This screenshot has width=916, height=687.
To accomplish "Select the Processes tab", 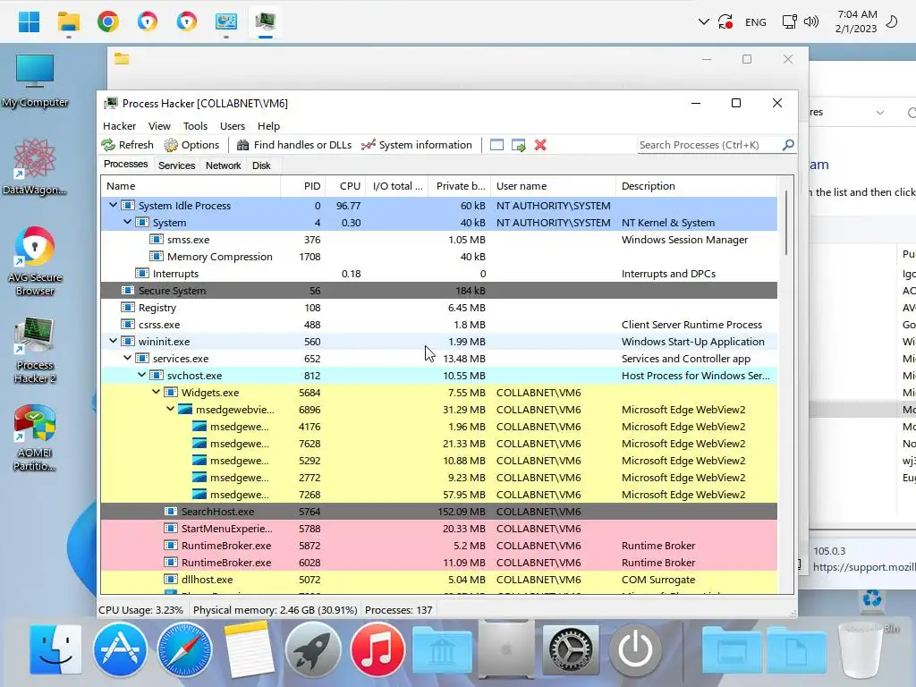I will [x=125, y=165].
